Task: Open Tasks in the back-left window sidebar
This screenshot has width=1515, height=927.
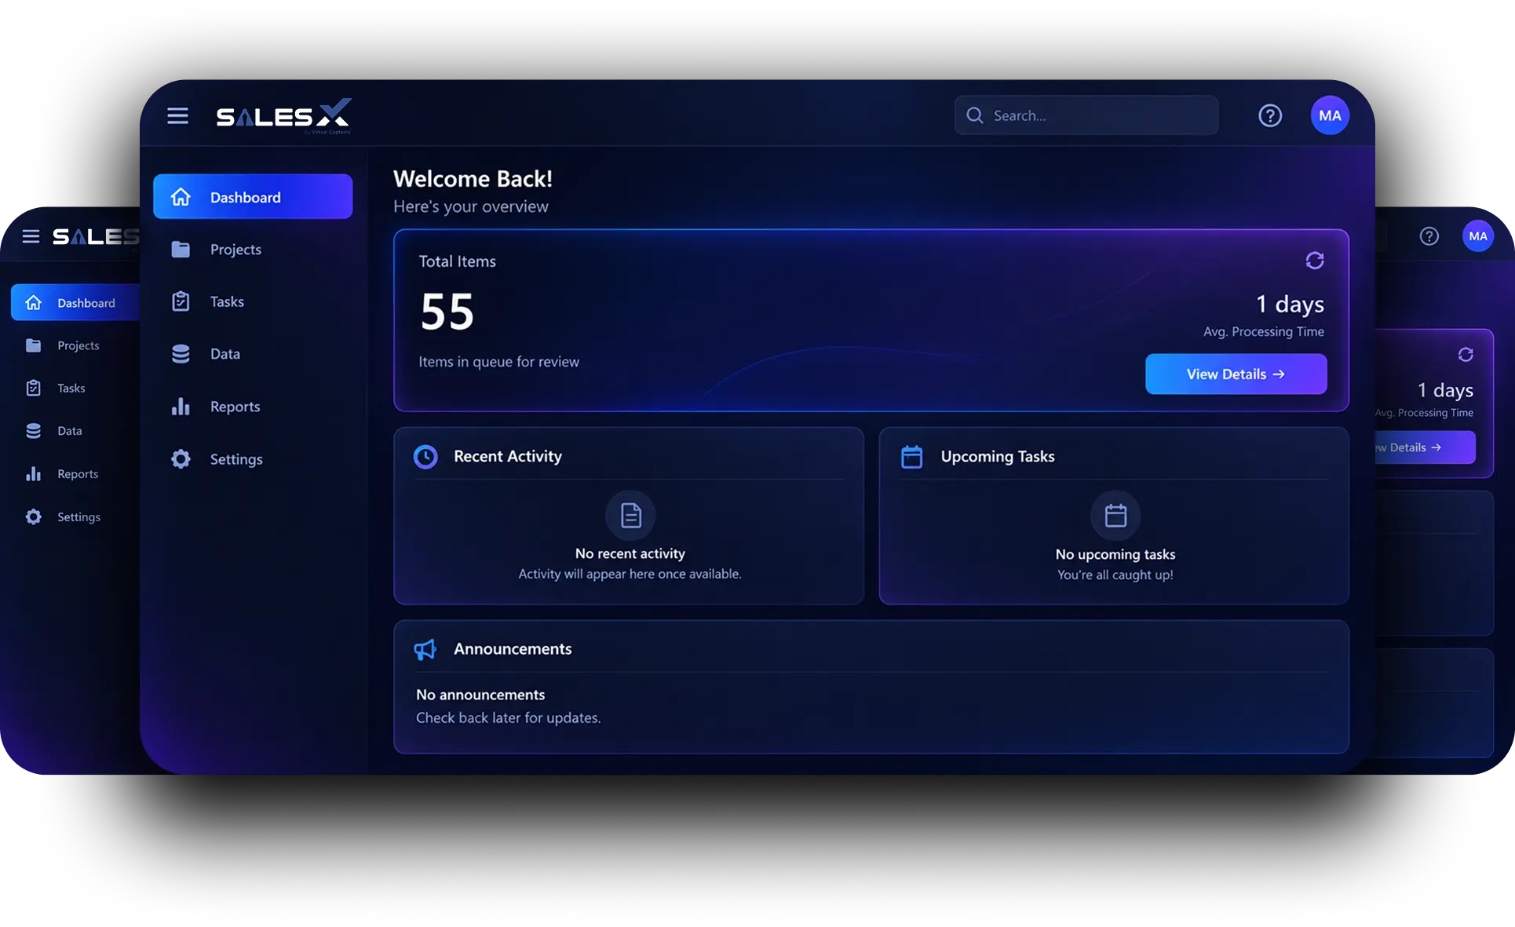Action: (x=75, y=388)
